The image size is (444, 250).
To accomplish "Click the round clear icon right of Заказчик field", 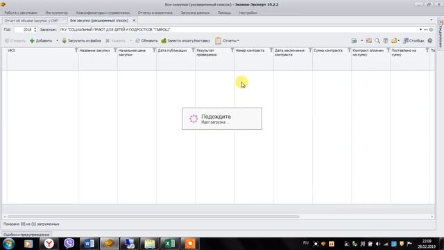I will pos(431,29).
